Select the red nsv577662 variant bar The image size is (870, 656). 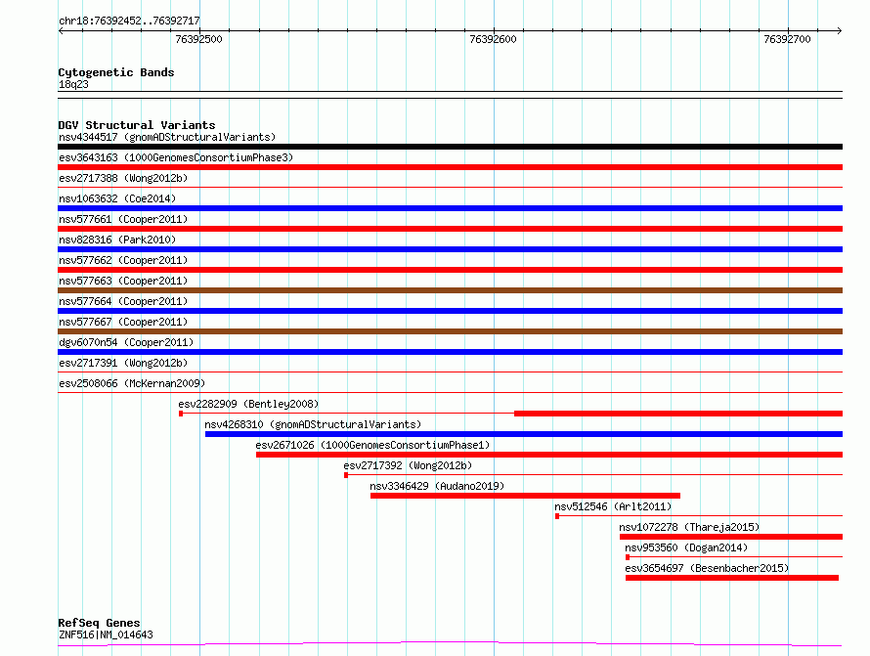pyautogui.click(x=450, y=270)
